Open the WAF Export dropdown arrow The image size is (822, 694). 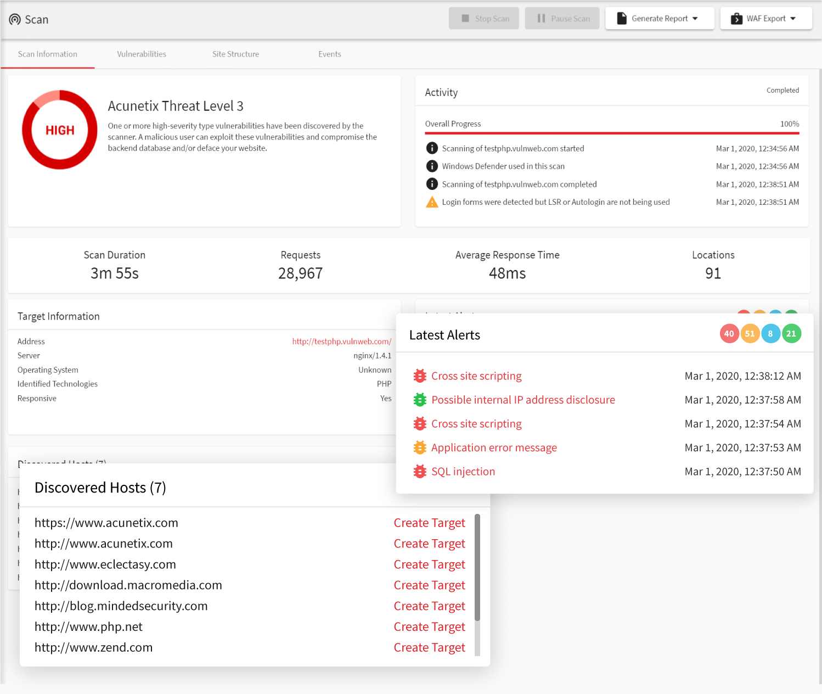(x=793, y=18)
